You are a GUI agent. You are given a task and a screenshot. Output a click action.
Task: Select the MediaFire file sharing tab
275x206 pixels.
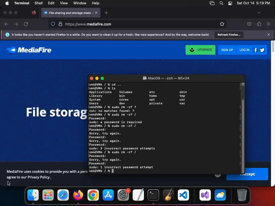tap(71, 13)
